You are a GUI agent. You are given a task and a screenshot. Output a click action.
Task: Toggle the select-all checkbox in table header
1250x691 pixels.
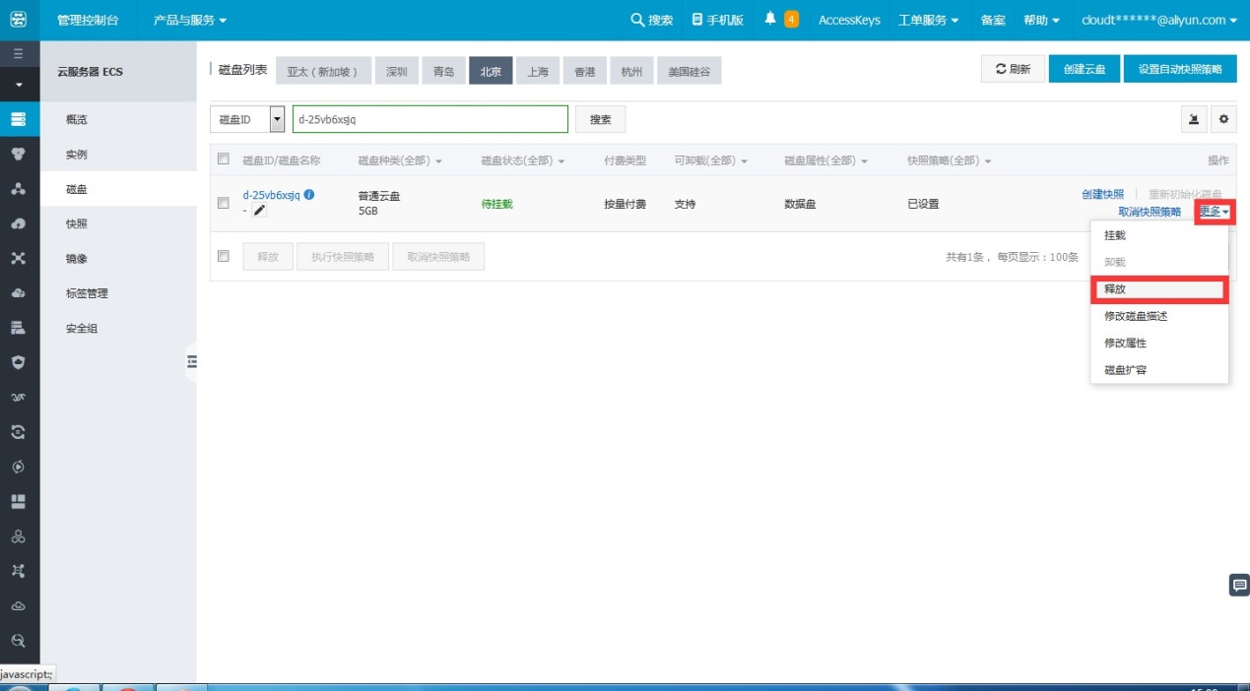(223, 159)
